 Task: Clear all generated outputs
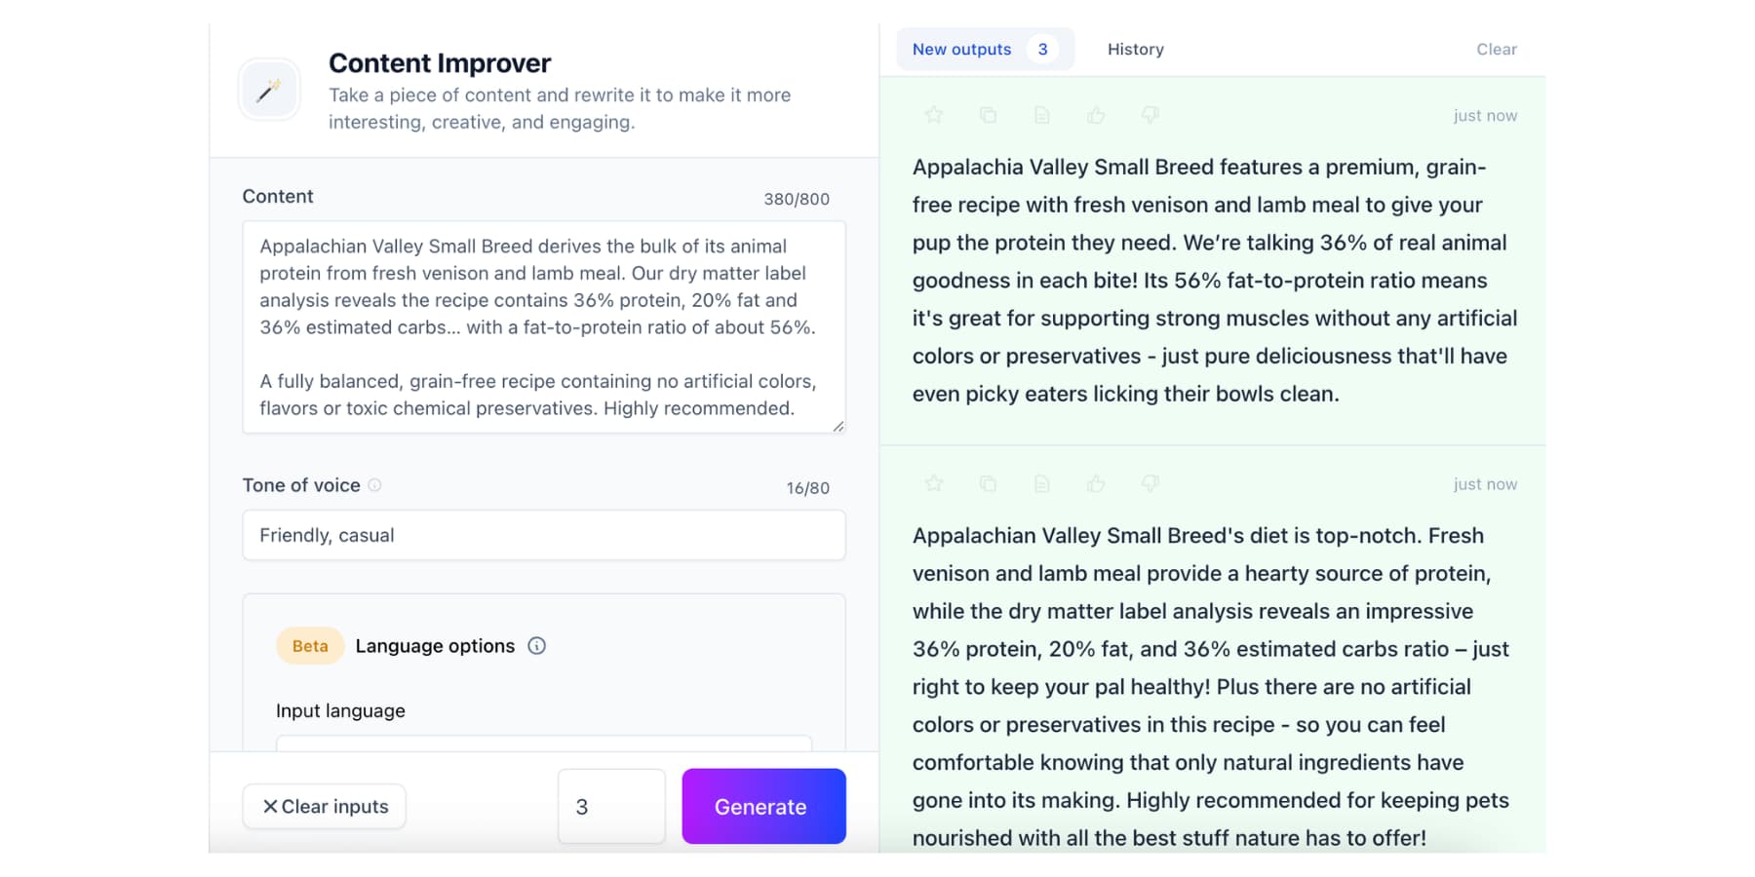[x=1496, y=49]
